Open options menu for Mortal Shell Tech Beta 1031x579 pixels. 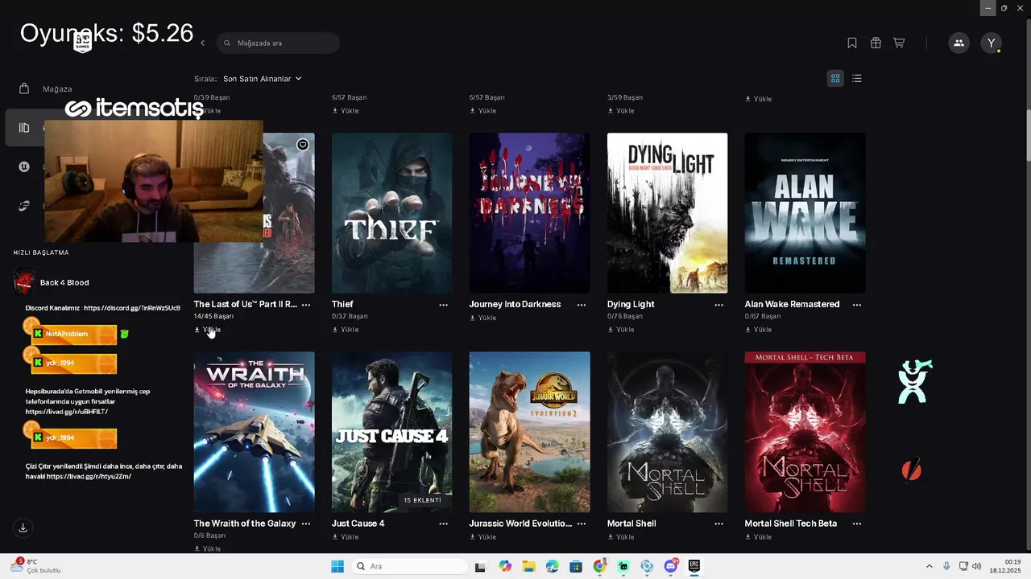coord(857,524)
